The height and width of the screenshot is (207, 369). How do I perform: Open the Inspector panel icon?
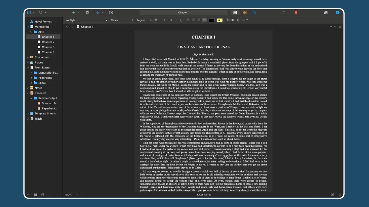point(338,12)
